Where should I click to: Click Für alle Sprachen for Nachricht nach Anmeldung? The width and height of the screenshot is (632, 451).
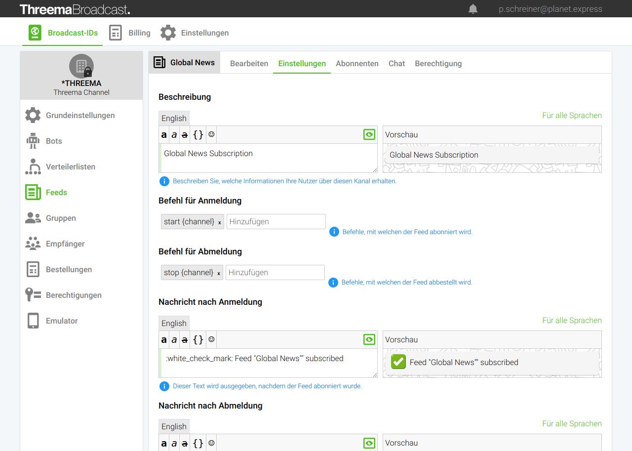tap(572, 320)
